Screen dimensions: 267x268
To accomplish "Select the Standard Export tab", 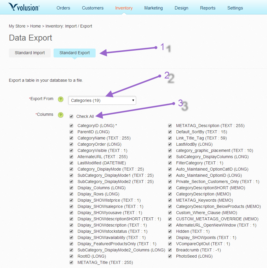I will [74, 53].
